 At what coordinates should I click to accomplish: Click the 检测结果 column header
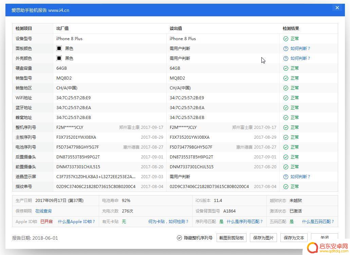[291, 28]
